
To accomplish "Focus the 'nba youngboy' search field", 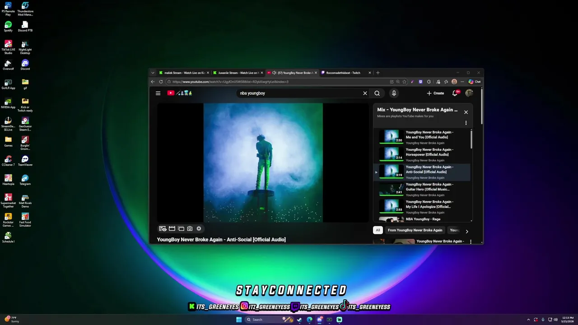I will coord(299,93).
